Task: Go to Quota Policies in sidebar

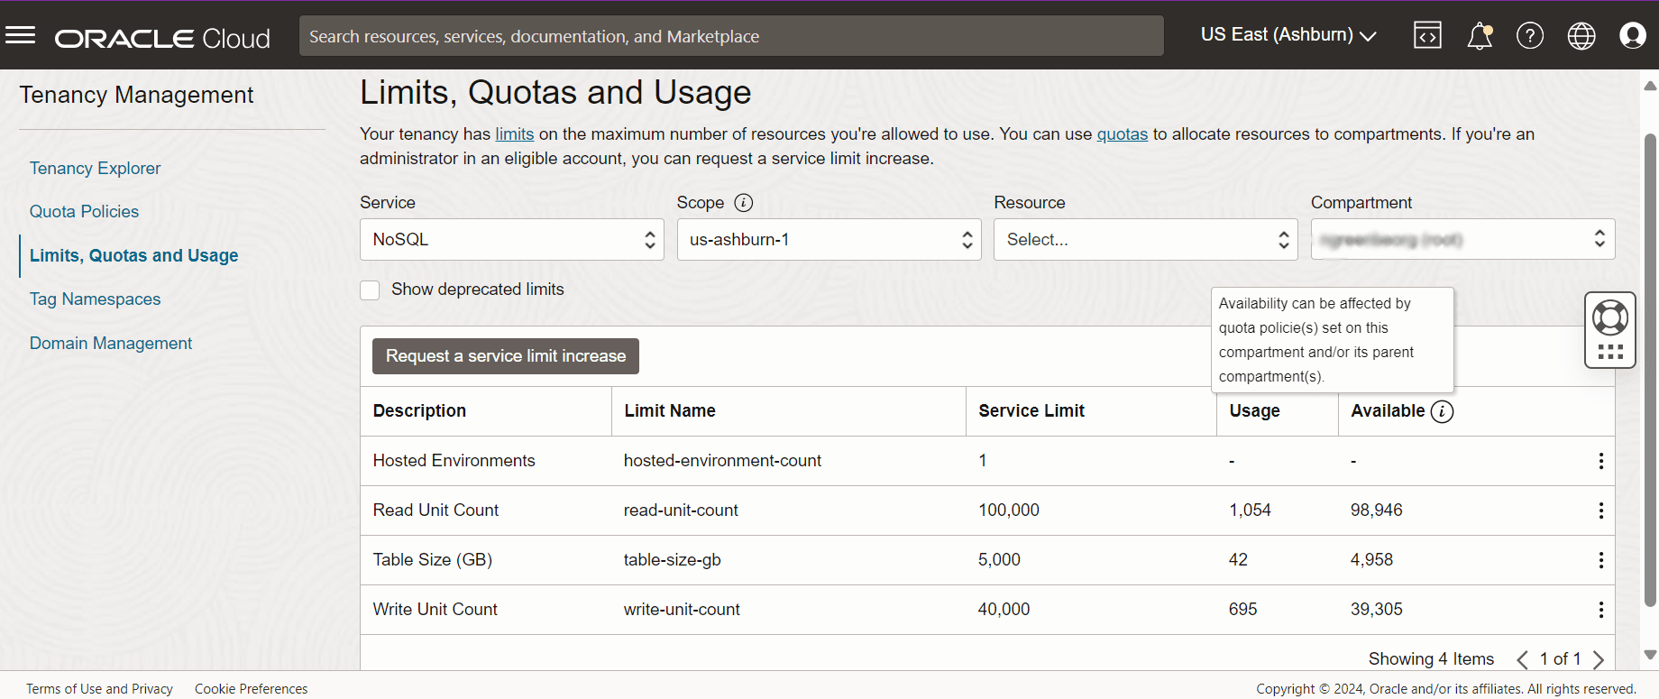Action: 84,212
